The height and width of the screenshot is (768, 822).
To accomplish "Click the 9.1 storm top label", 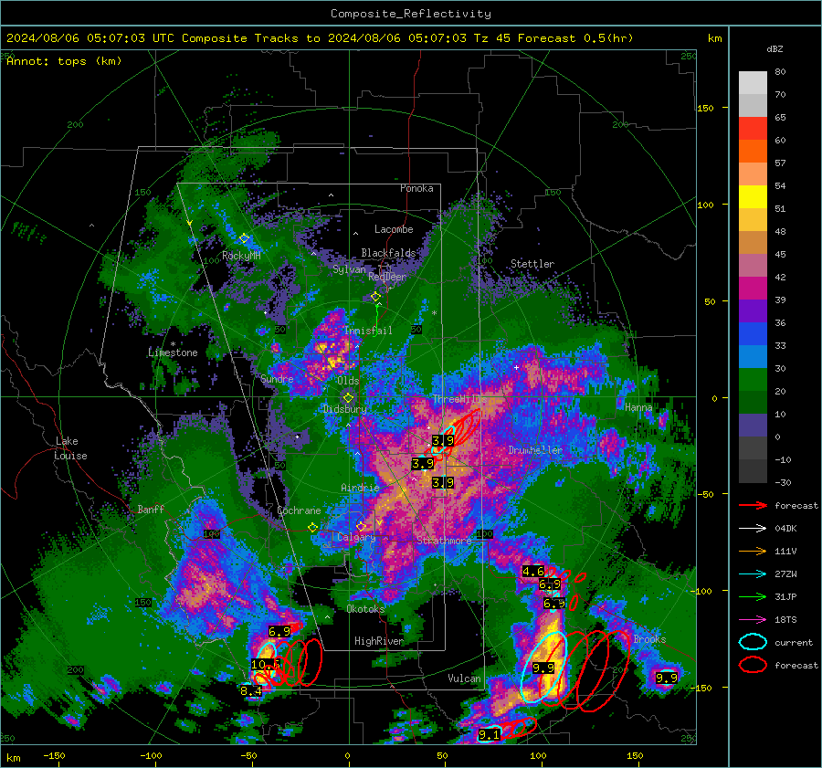I will click(490, 735).
